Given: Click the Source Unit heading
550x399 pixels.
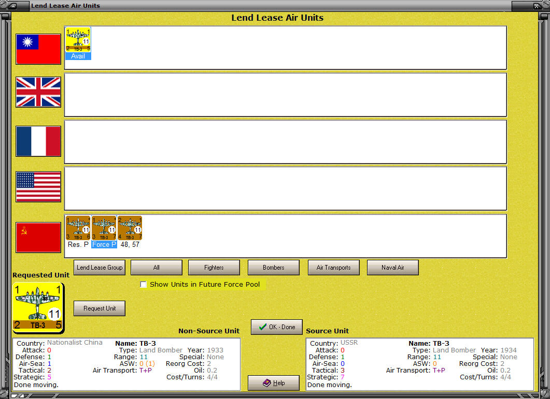Looking at the screenshot, I should 327,331.
